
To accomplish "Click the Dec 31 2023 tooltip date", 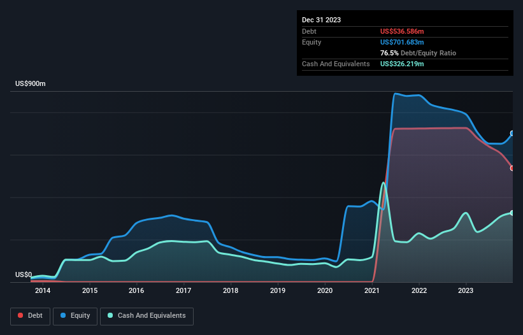I will click(321, 20).
